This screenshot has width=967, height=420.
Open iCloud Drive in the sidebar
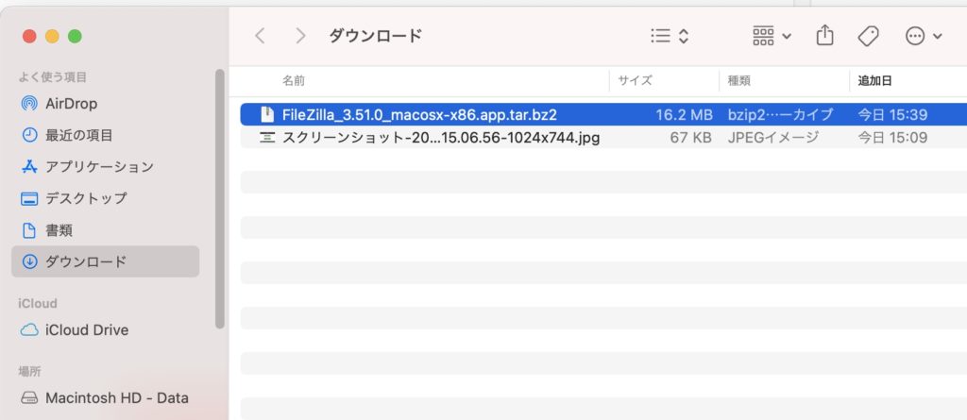[106, 330]
